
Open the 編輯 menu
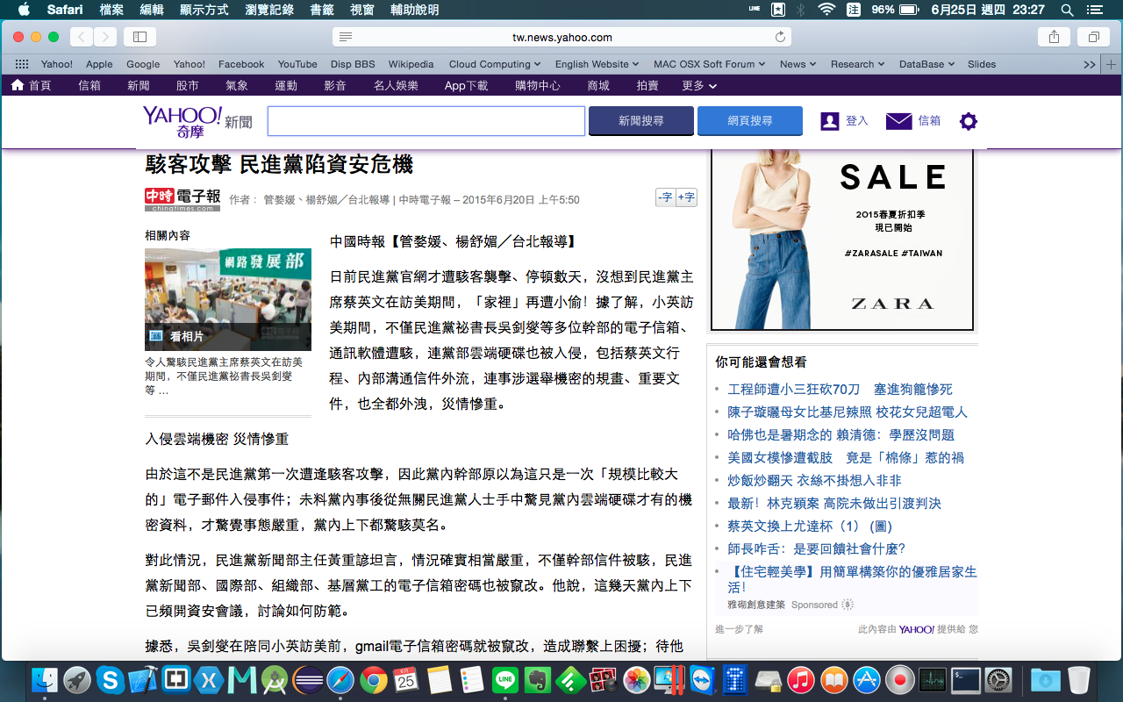coord(153,10)
